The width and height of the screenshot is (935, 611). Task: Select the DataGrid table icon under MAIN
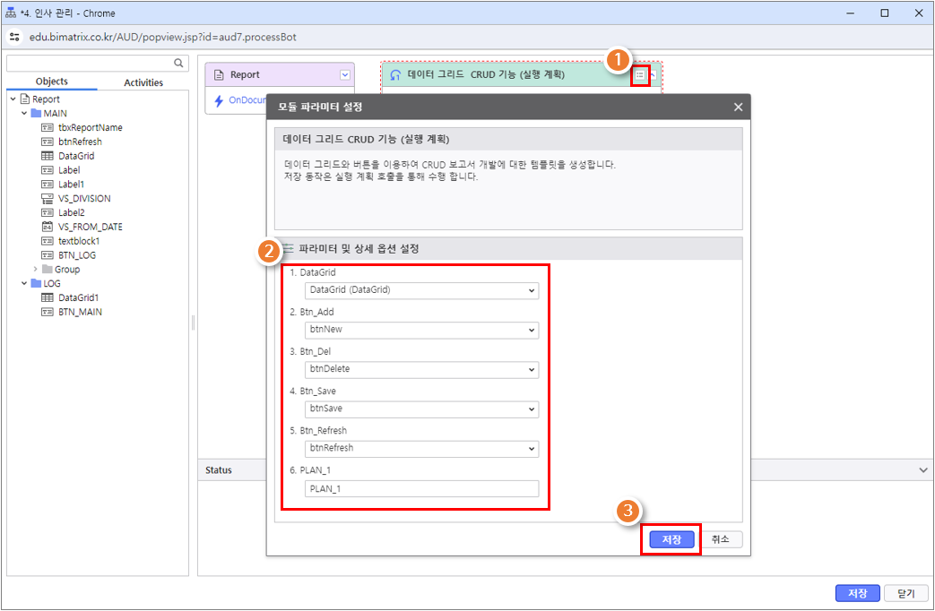pos(48,156)
